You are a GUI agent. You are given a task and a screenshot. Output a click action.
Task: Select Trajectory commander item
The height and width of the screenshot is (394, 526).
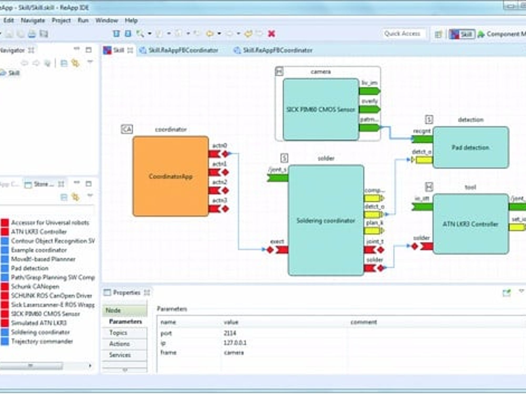click(37, 341)
